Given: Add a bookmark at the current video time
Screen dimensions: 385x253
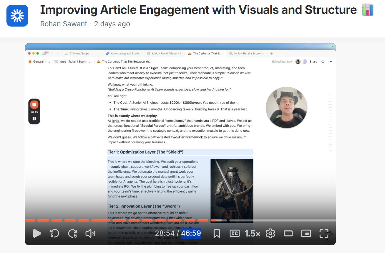Looking at the screenshot, I should pyautogui.click(x=217, y=233).
